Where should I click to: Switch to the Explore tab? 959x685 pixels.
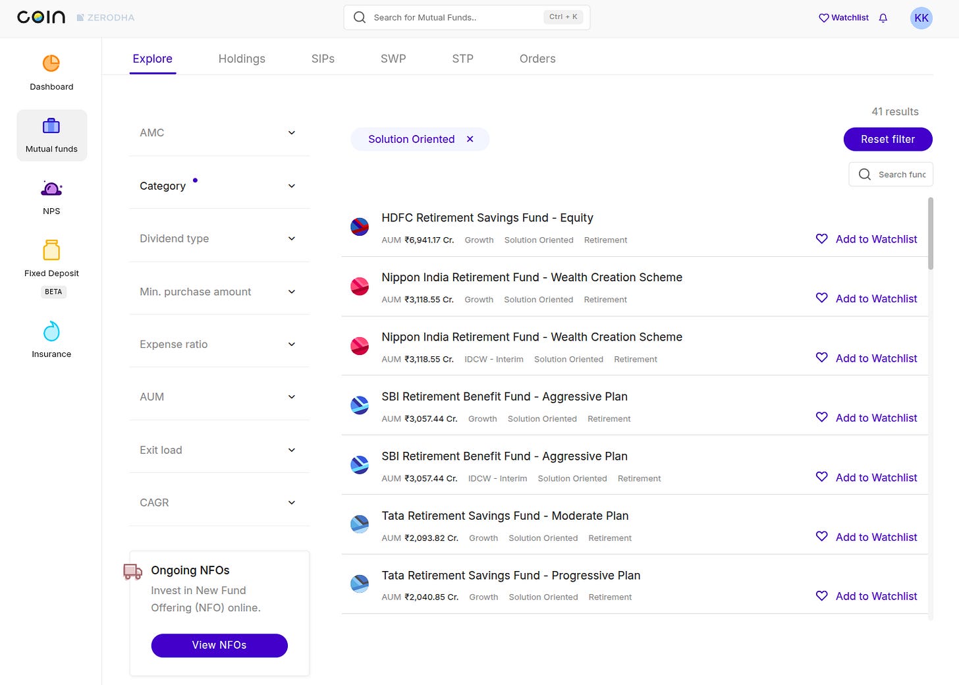tap(153, 59)
